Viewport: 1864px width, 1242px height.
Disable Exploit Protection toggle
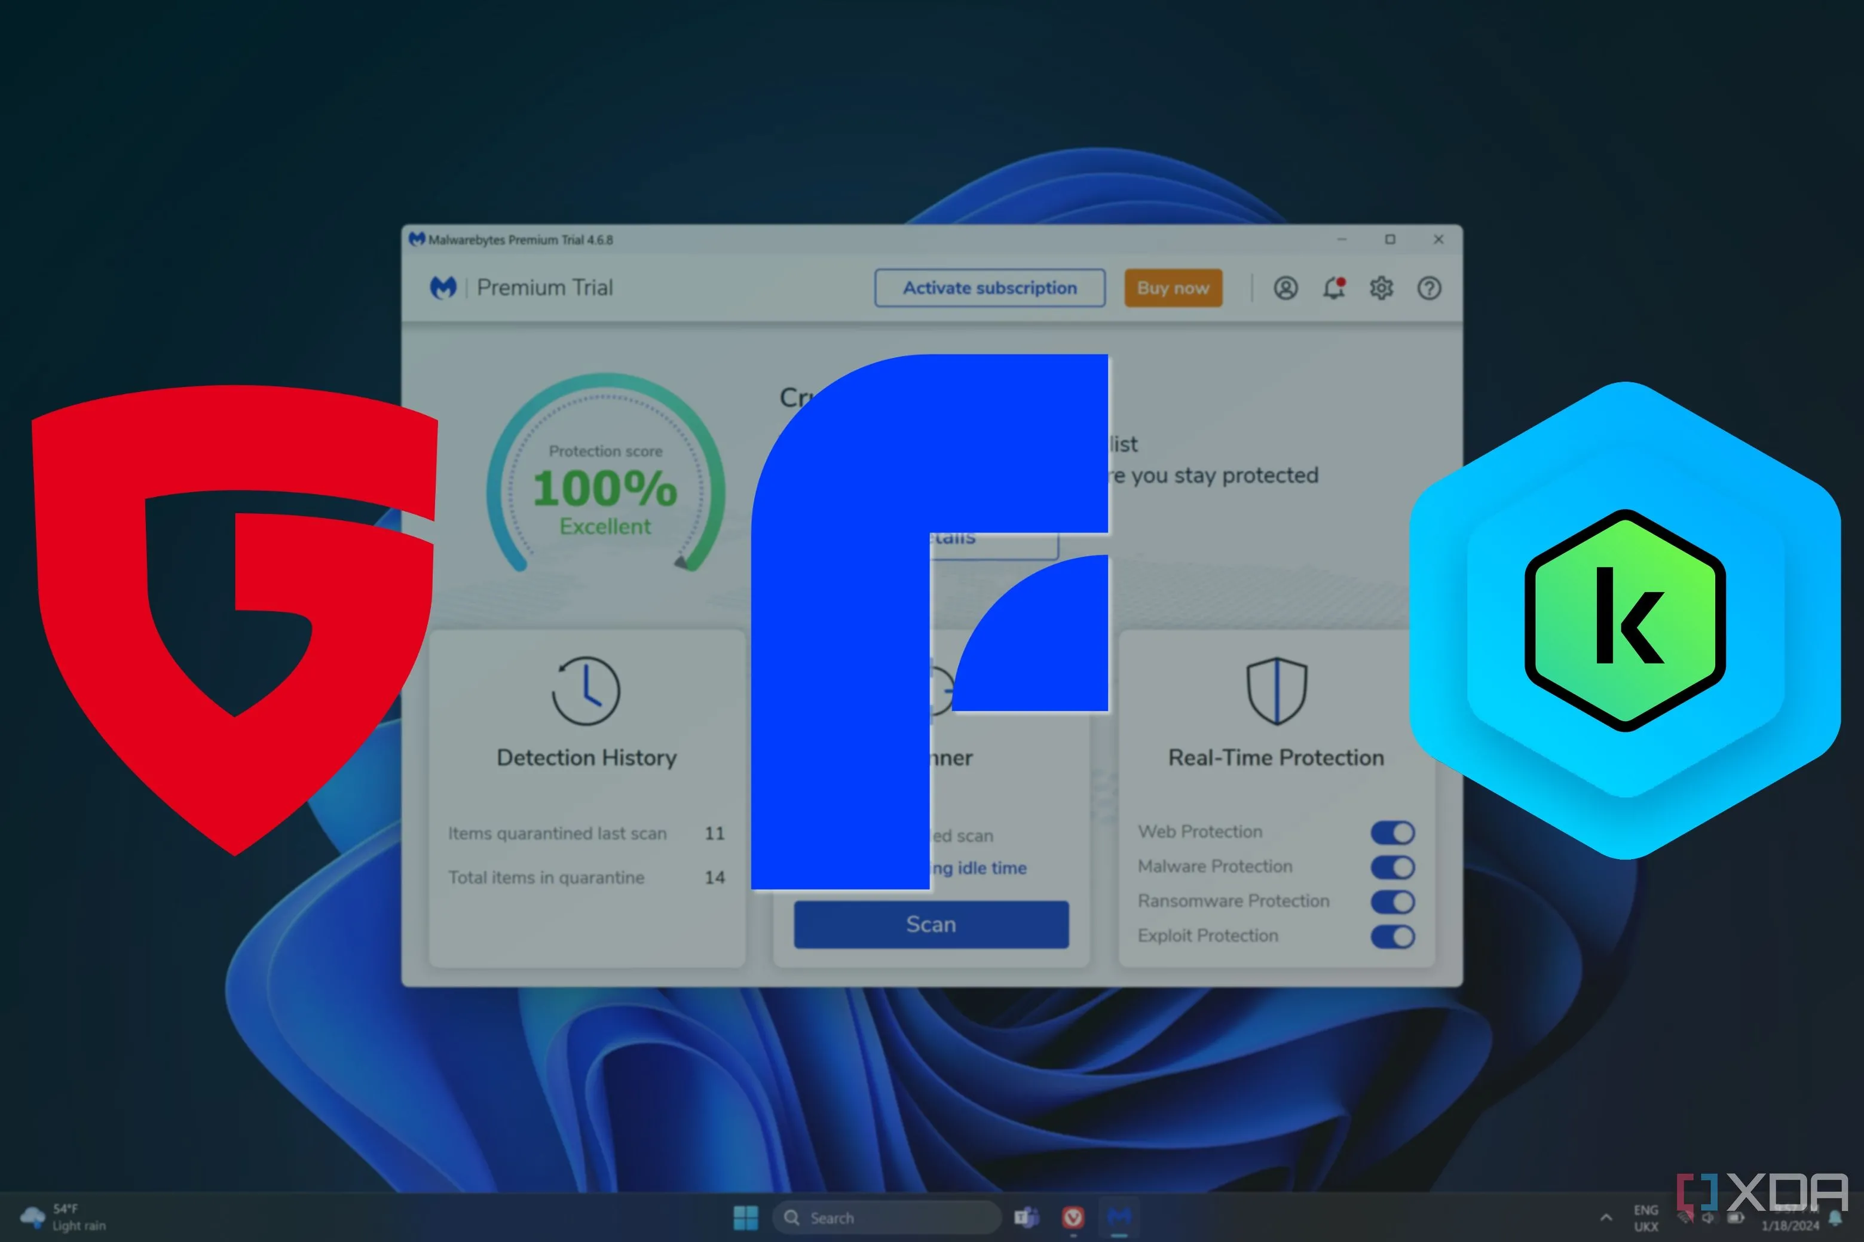click(x=1392, y=937)
